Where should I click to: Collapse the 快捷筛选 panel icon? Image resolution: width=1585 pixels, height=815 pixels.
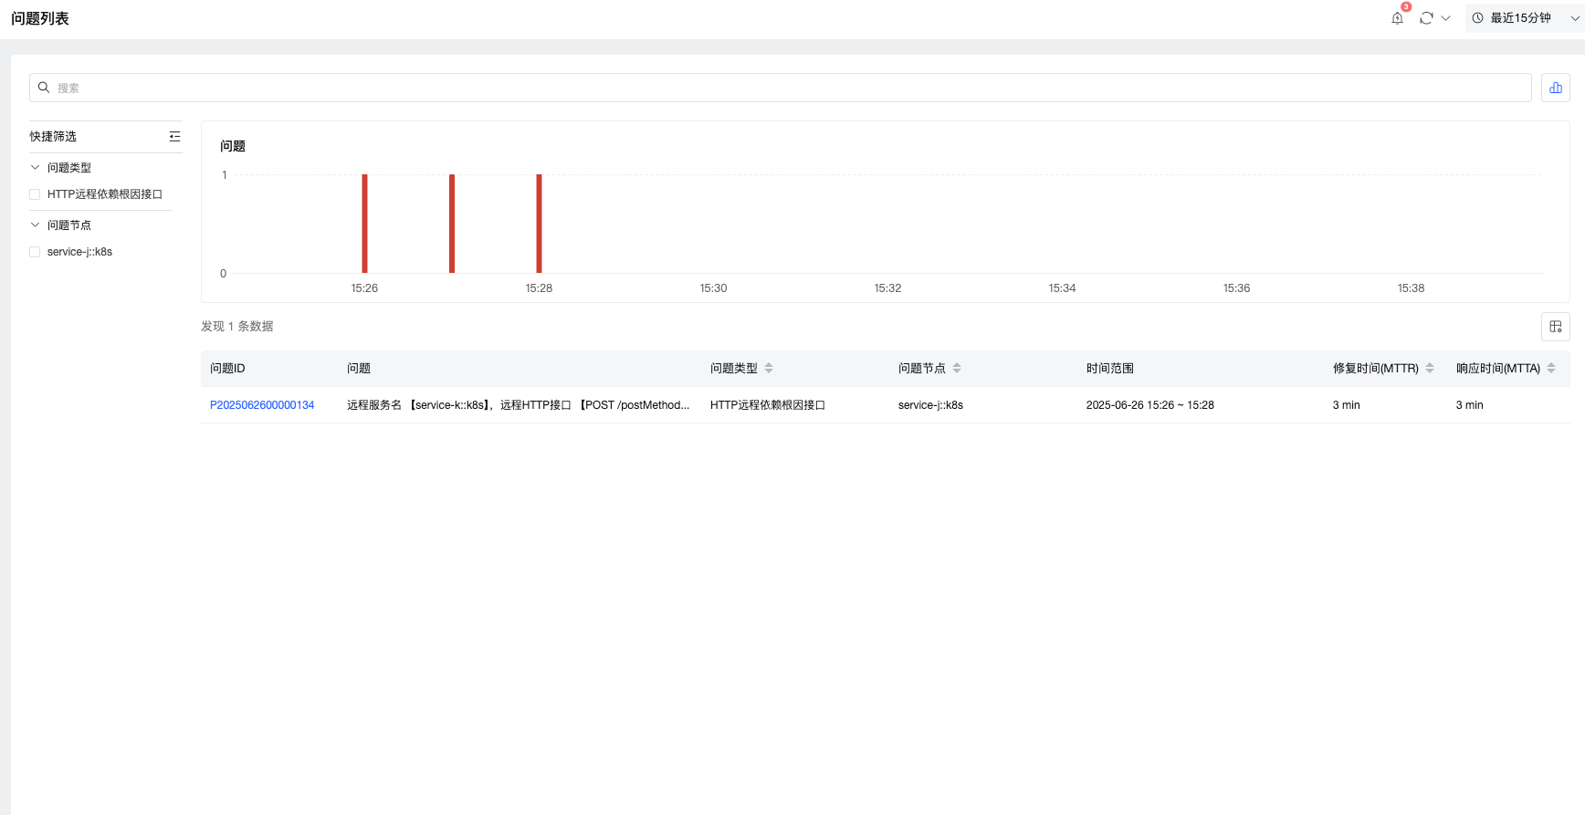[174, 136]
